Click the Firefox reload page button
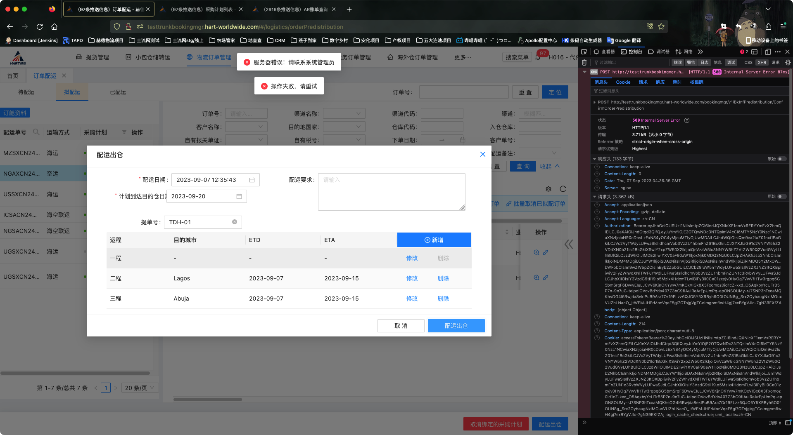Screen dimensions: 793x435 point(40,27)
